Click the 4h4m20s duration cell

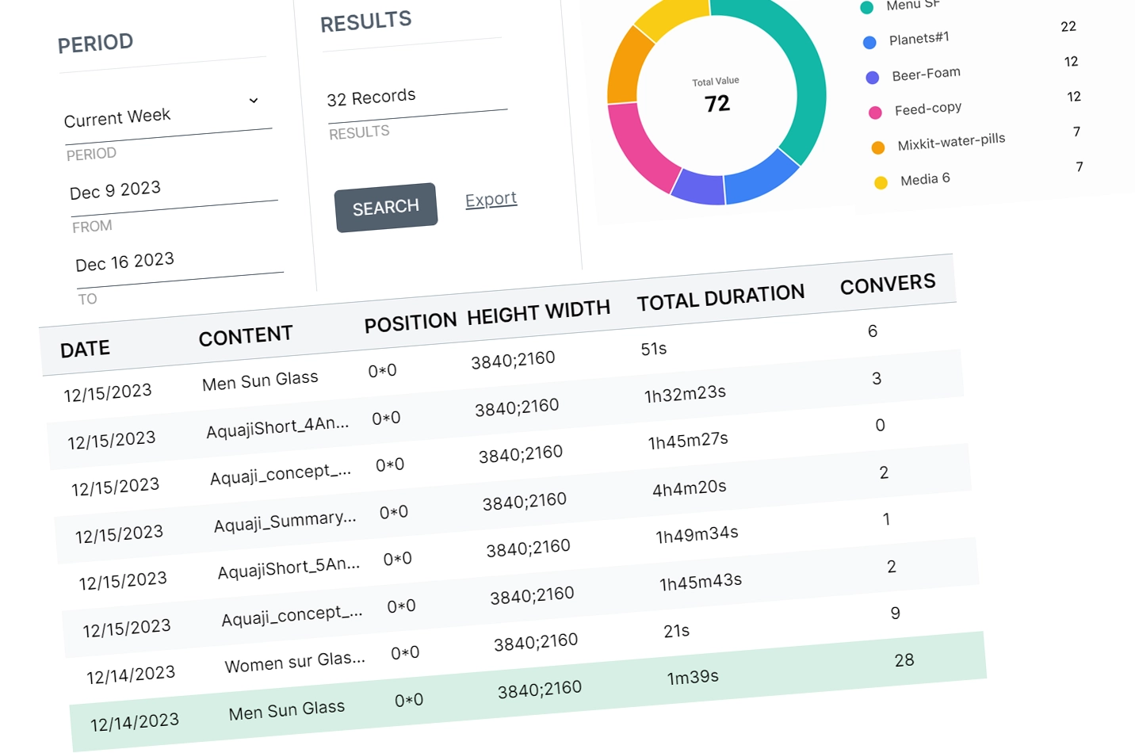690,488
